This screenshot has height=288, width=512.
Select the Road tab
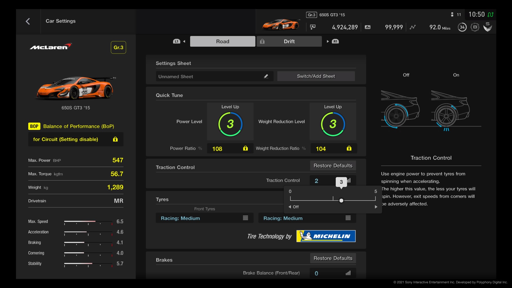click(222, 41)
